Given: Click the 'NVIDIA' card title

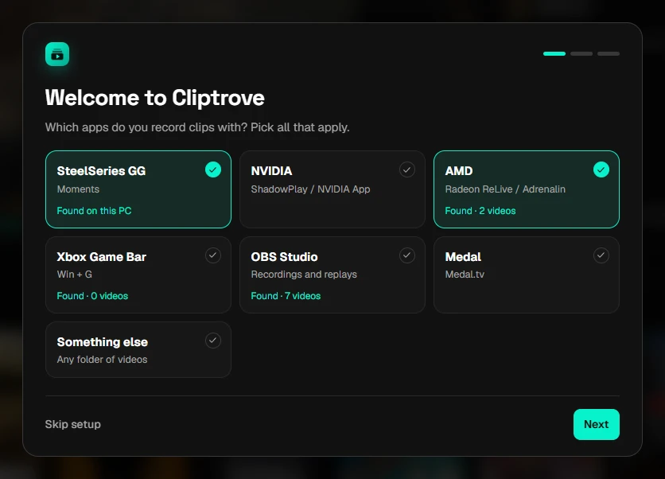Looking at the screenshot, I should (271, 171).
